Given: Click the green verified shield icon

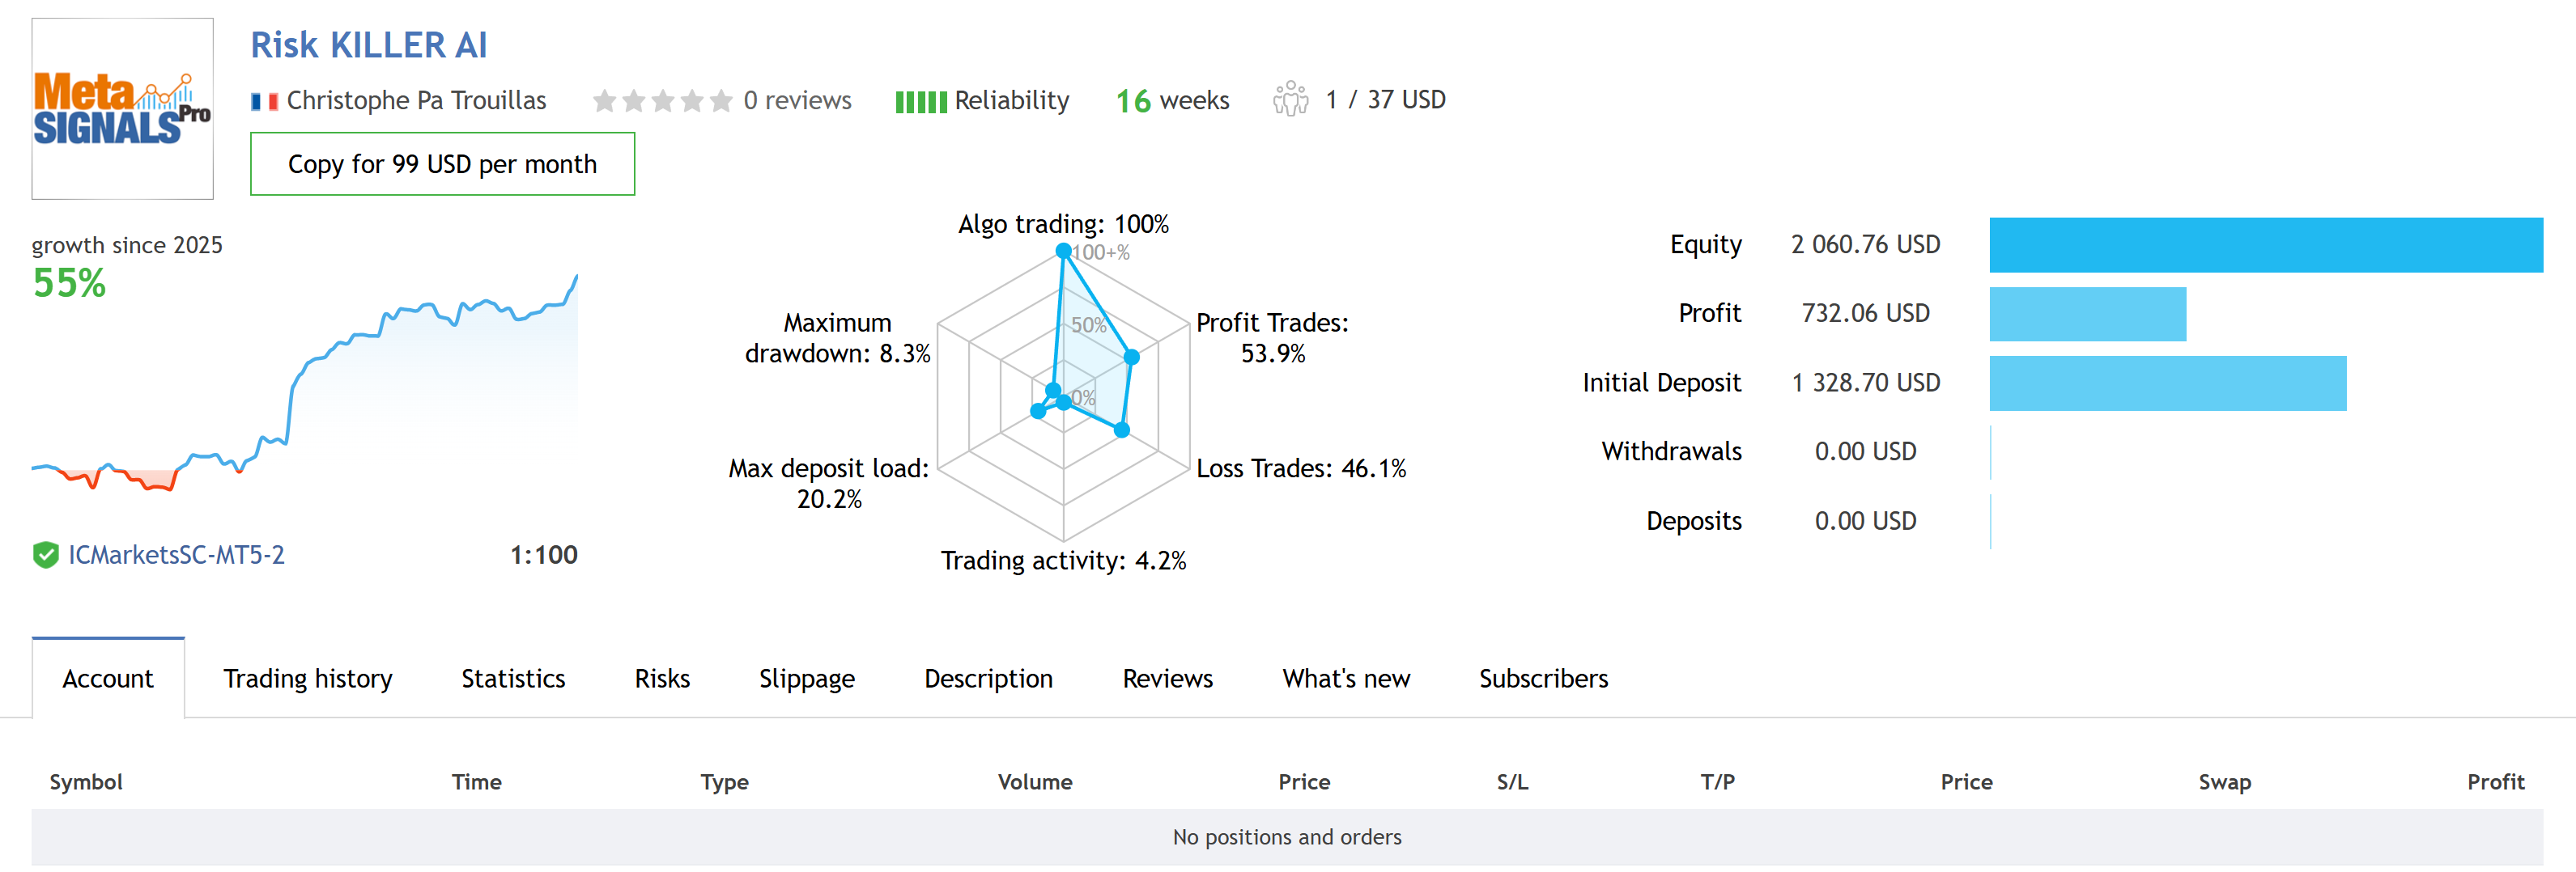Looking at the screenshot, I should pos(46,554).
